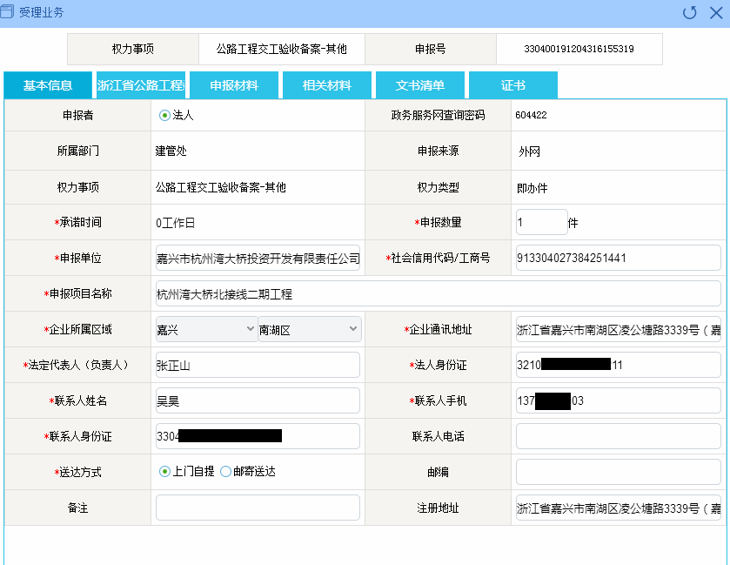Viewport: 730px width, 565px height.
Task: Click the refresh icon in title bar
Action: (x=690, y=12)
